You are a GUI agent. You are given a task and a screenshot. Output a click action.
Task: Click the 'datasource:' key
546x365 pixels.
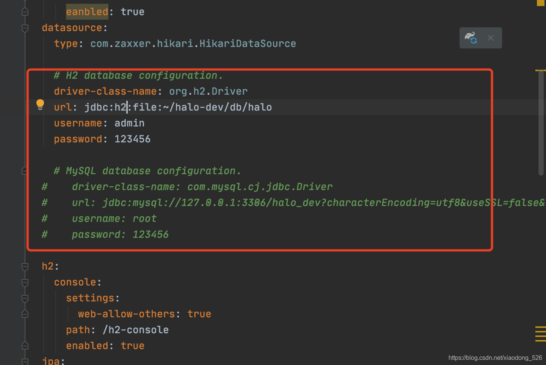[x=75, y=28]
